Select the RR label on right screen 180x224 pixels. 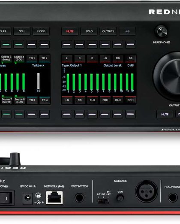point(80,100)
